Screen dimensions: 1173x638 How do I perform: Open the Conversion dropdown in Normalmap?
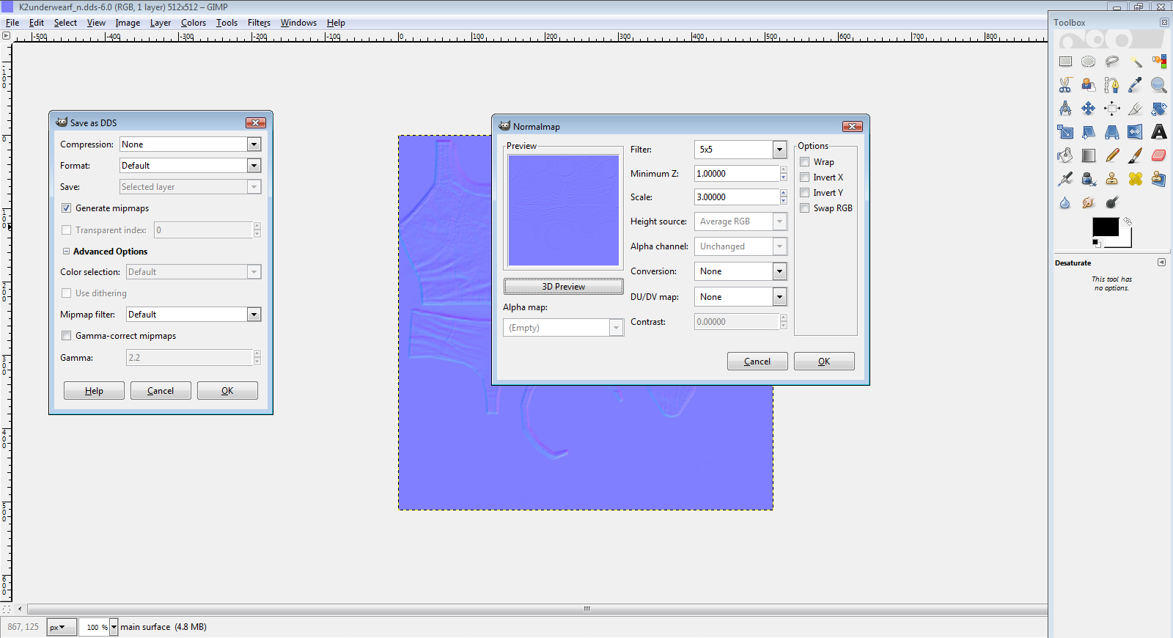tap(740, 271)
